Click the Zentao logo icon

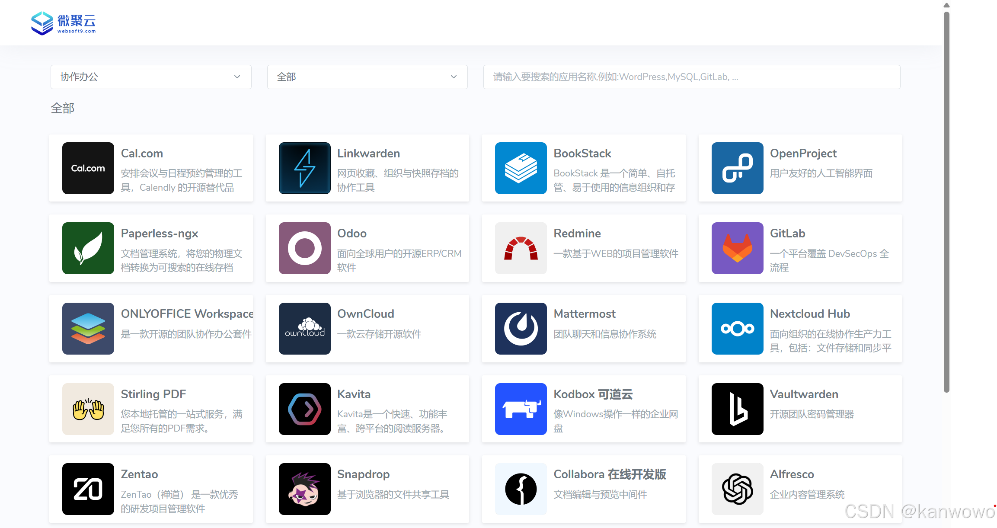tap(88, 489)
